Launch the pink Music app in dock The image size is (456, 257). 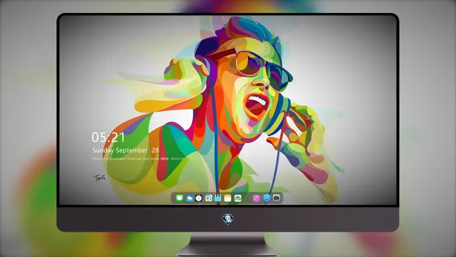coord(256,198)
